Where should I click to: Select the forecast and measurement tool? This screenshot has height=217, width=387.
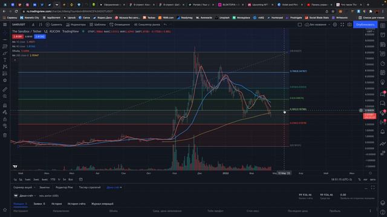[5, 74]
